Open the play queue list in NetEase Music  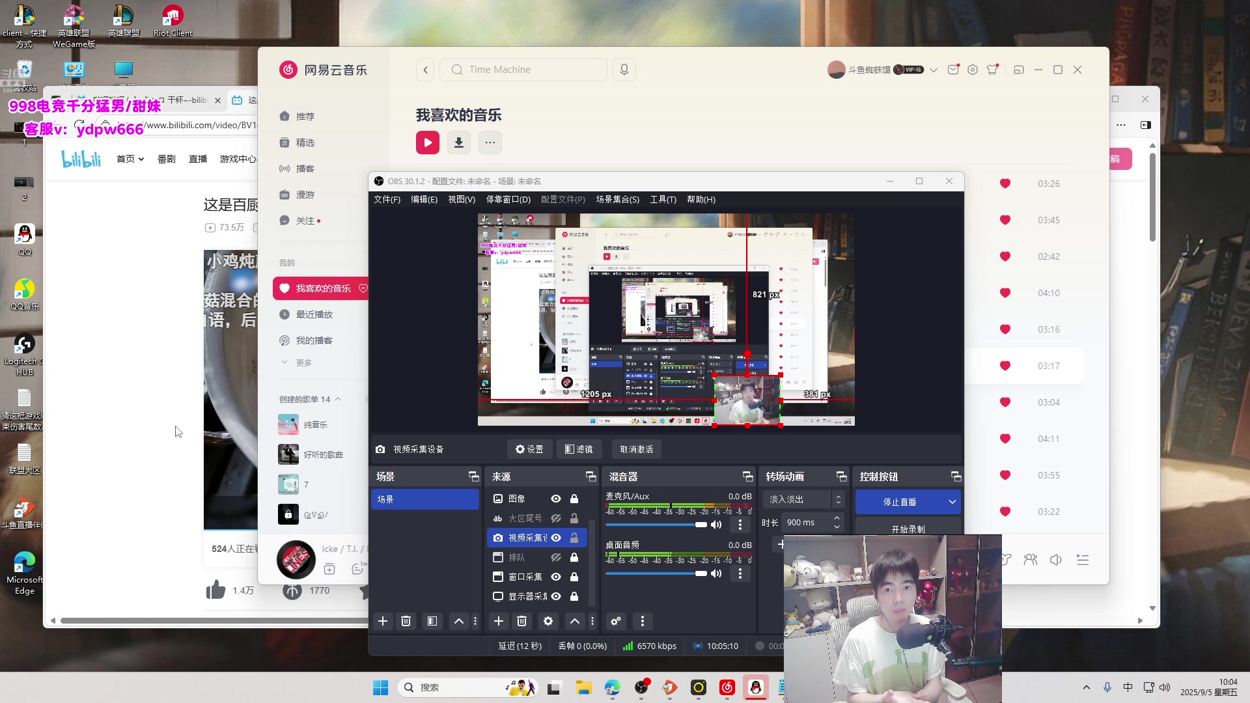(x=1083, y=560)
